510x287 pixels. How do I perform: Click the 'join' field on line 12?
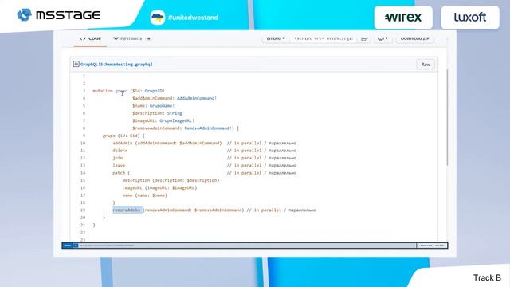(x=118, y=158)
